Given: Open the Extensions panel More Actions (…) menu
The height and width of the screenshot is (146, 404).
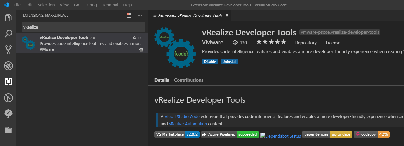Looking at the screenshot, I should click(x=140, y=15).
